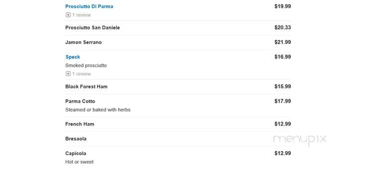Click the Black Forest Ham item
Screen dimensions: 389x180
(x=86, y=87)
